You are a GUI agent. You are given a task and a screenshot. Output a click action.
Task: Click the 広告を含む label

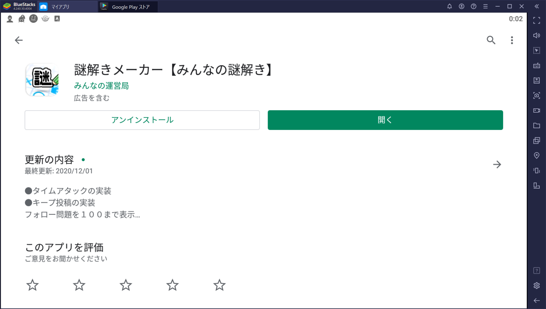[92, 98]
